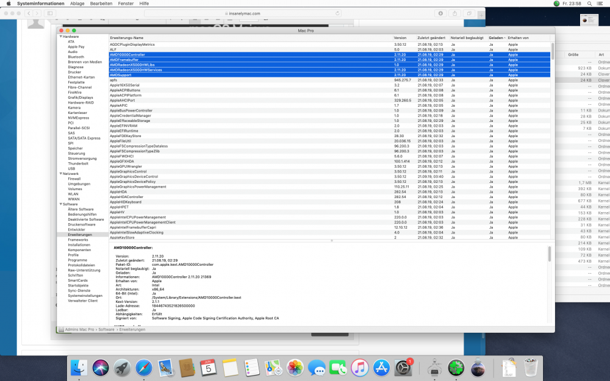This screenshot has width=610, height=381.
Task: Collapse the Netzwerk section triangle
Action: pos(60,174)
